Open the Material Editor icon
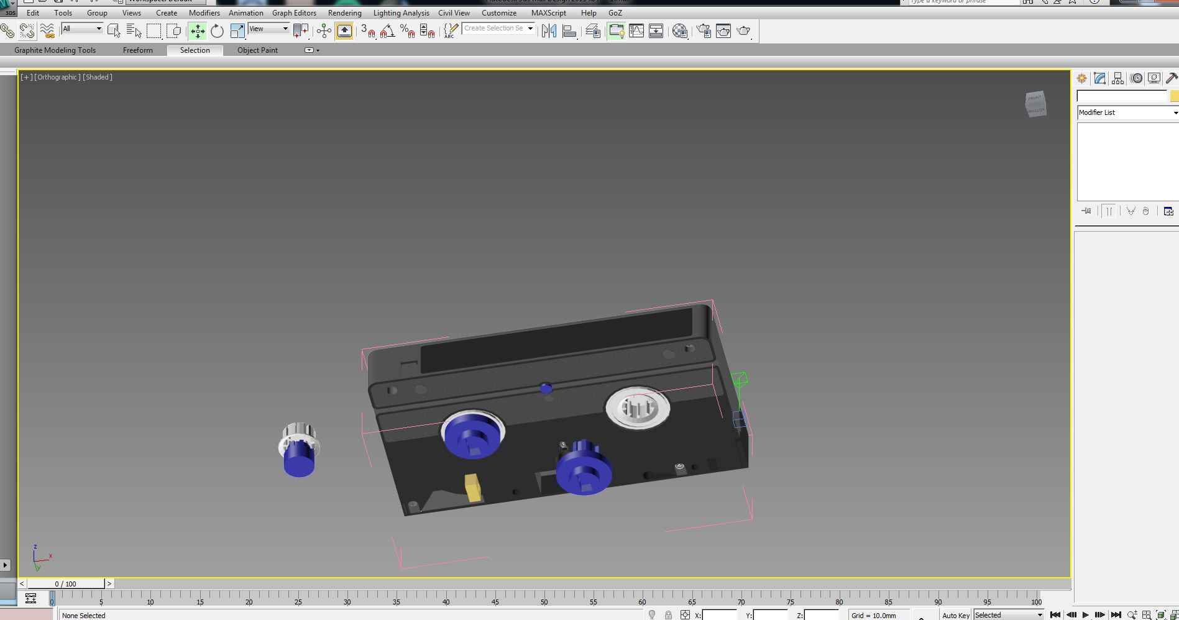Screen dimensions: 1179x620 (680, 30)
